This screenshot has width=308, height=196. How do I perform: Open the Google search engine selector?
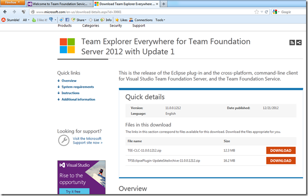coord(276,12)
